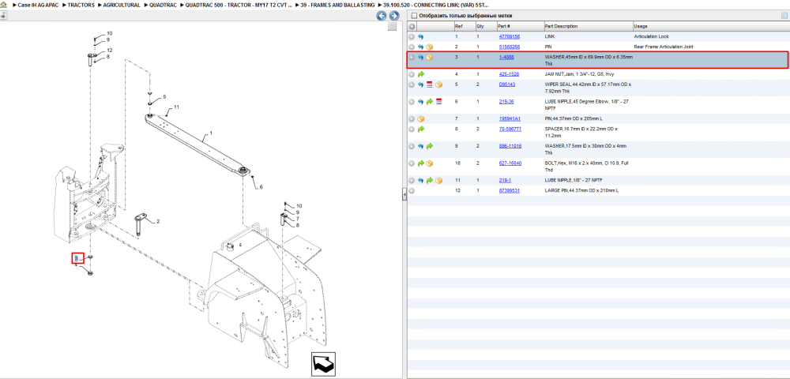Click list icon for LUBE NIPPLE 219-36
Screen dimensions: 790x379
438,102
